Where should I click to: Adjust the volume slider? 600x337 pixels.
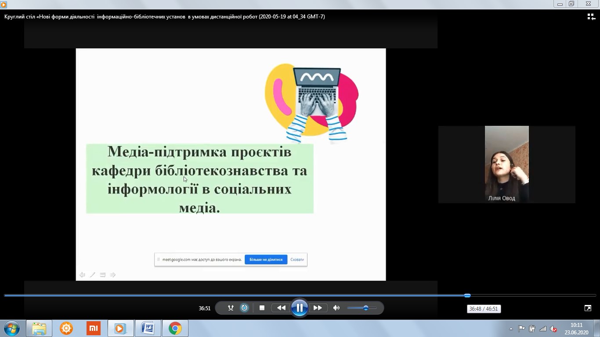pyautogui.click(x=365, y=308)
